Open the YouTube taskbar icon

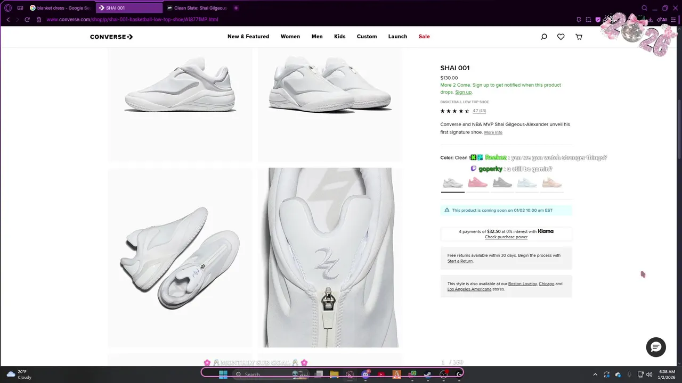pyautogui.click(x=381, y=374)
